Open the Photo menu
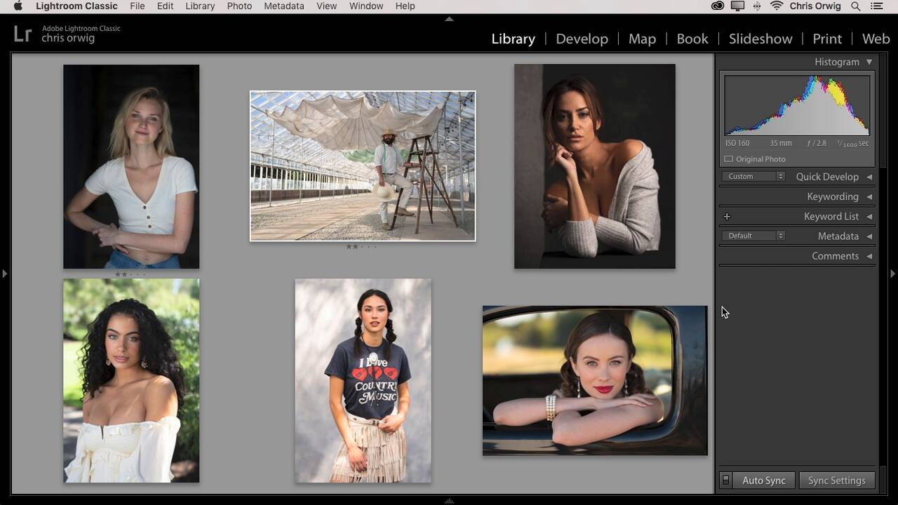This screenshot has width=898, height=505. 239,6
